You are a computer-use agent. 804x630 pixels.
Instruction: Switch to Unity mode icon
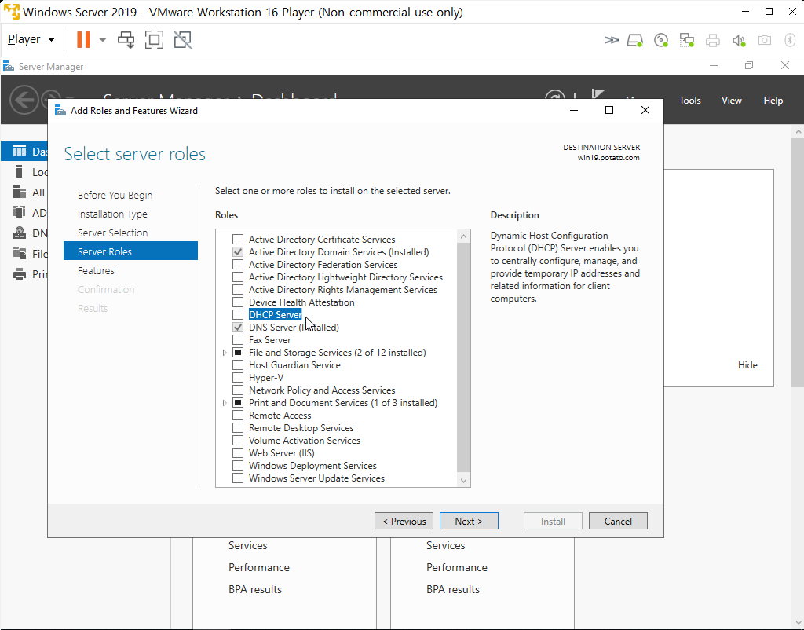(x=182, y=39)
